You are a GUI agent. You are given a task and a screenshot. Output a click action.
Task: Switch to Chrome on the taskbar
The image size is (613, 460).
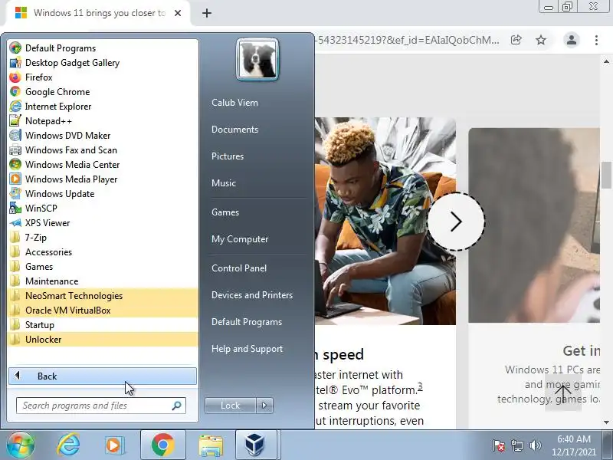[x=163, y=445]
